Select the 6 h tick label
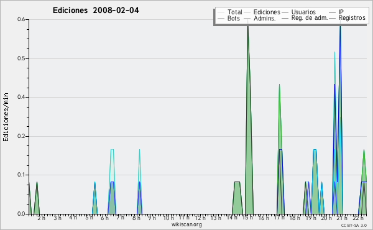 coord(104,218)
